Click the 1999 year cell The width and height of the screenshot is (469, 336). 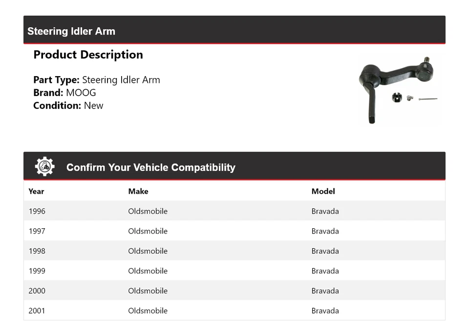pyautogui.click(x=37, y=271)
